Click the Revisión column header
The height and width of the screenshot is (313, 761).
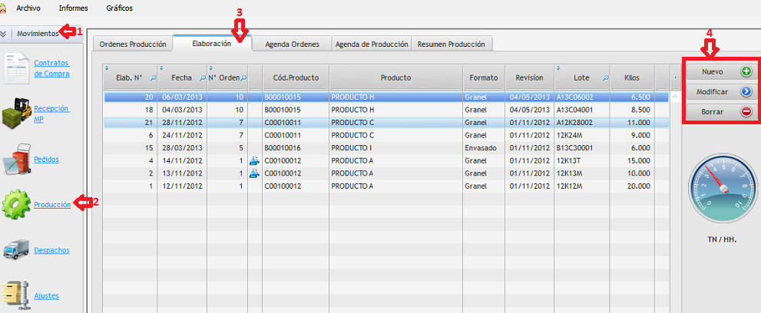530,77
